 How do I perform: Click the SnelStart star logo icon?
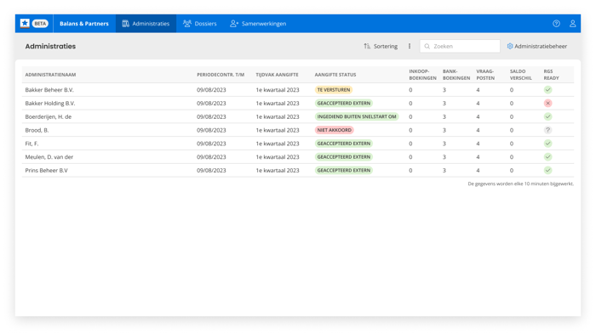pyautogui.click(x=25, y=24)
